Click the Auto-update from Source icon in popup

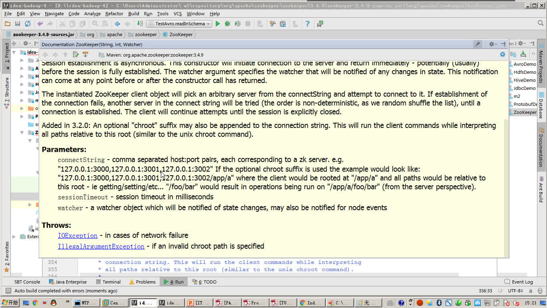tap(85, 55)
